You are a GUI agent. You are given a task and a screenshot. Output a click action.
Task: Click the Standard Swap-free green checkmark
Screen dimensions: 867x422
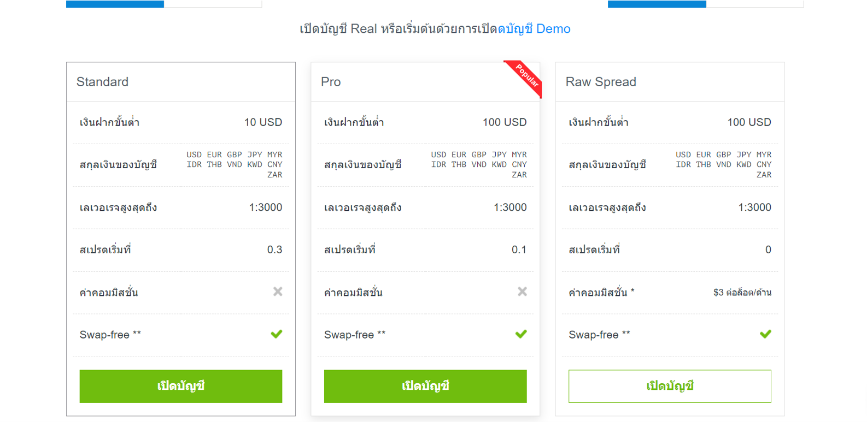[277, 334]
